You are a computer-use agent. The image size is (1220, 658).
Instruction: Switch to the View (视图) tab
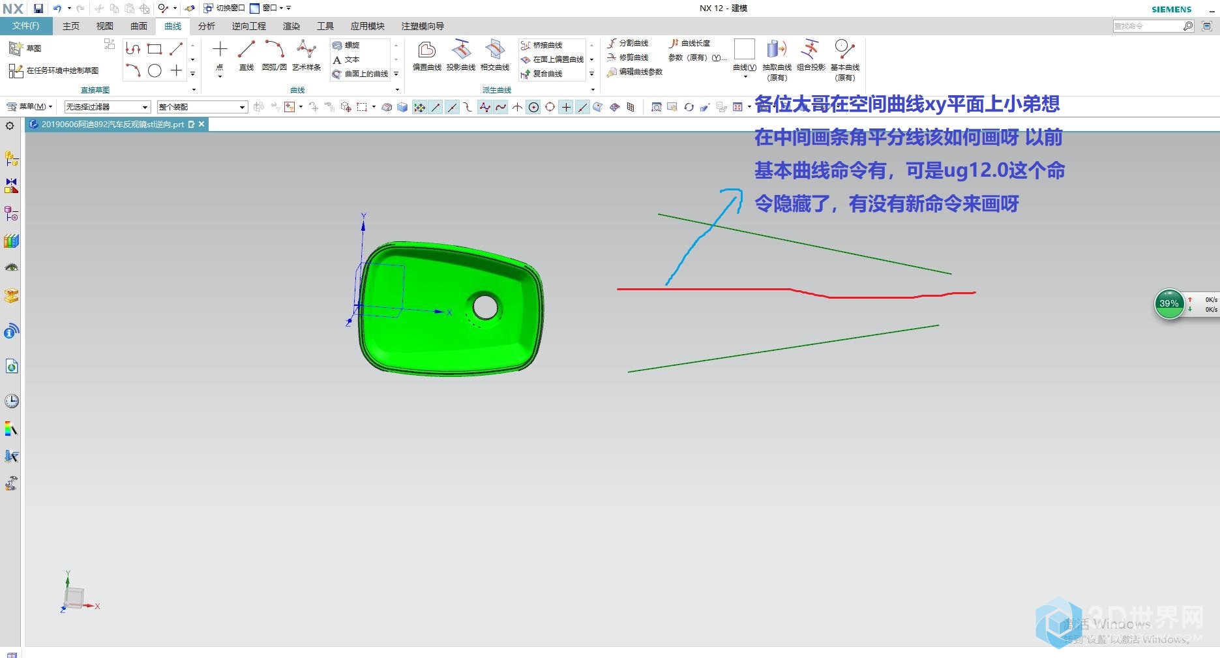click(105, 26)
